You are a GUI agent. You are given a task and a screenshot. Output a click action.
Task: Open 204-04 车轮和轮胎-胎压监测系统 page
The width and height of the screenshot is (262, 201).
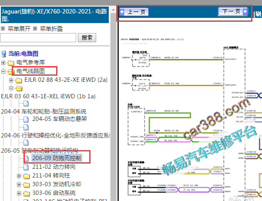click(x=44, y=111)
